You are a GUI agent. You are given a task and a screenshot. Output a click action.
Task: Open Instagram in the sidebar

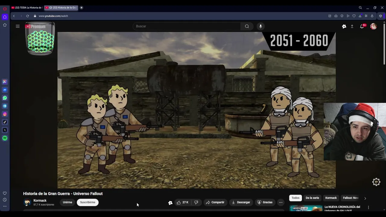(5, 114)
